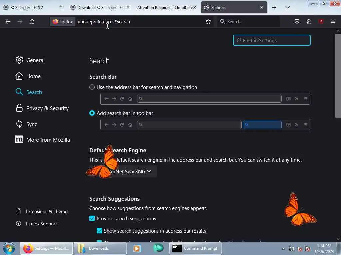Open the Windows Start orb
The image size is (341, 255).
[9, 248]
